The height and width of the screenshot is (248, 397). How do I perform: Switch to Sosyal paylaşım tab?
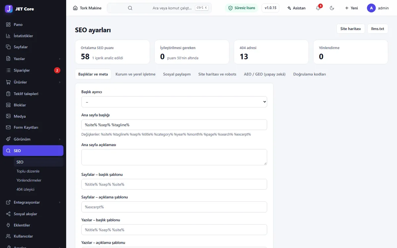click(177, 74)
